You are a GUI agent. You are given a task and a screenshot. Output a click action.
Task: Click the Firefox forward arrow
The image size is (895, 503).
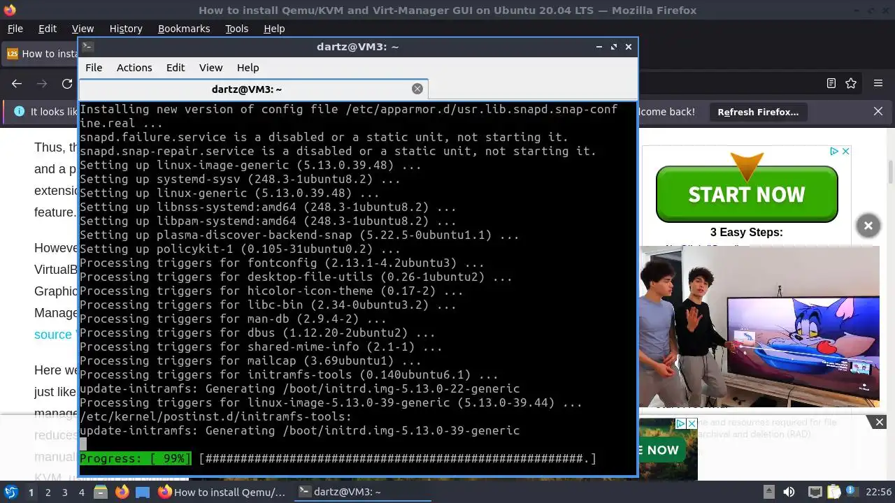pyautogui.click(x=42, y=84)
